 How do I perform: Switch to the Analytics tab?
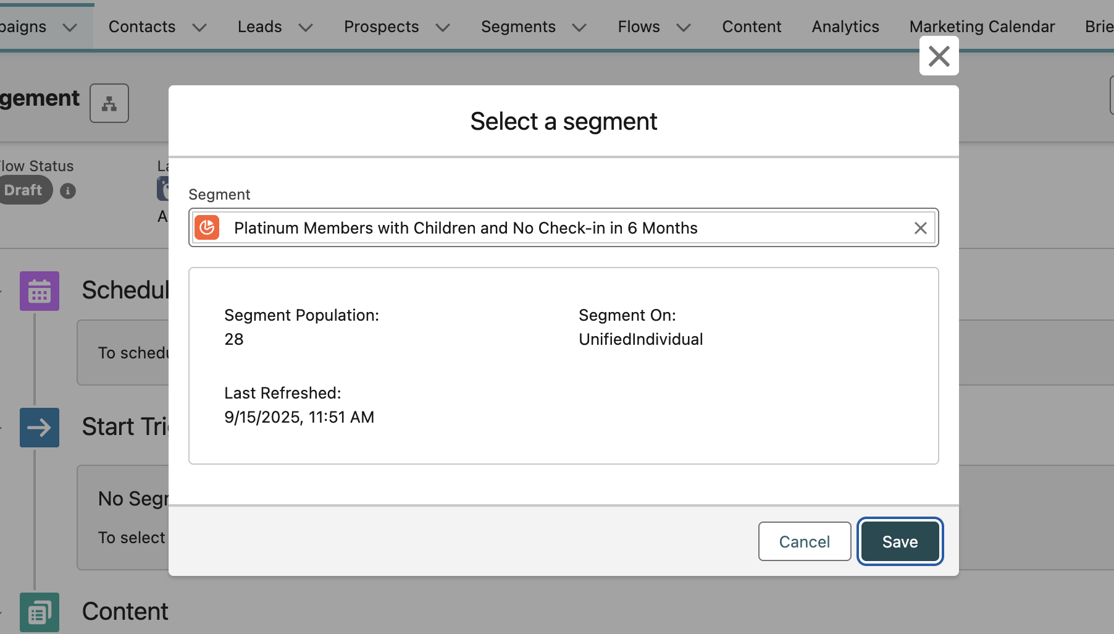point(845,27)
